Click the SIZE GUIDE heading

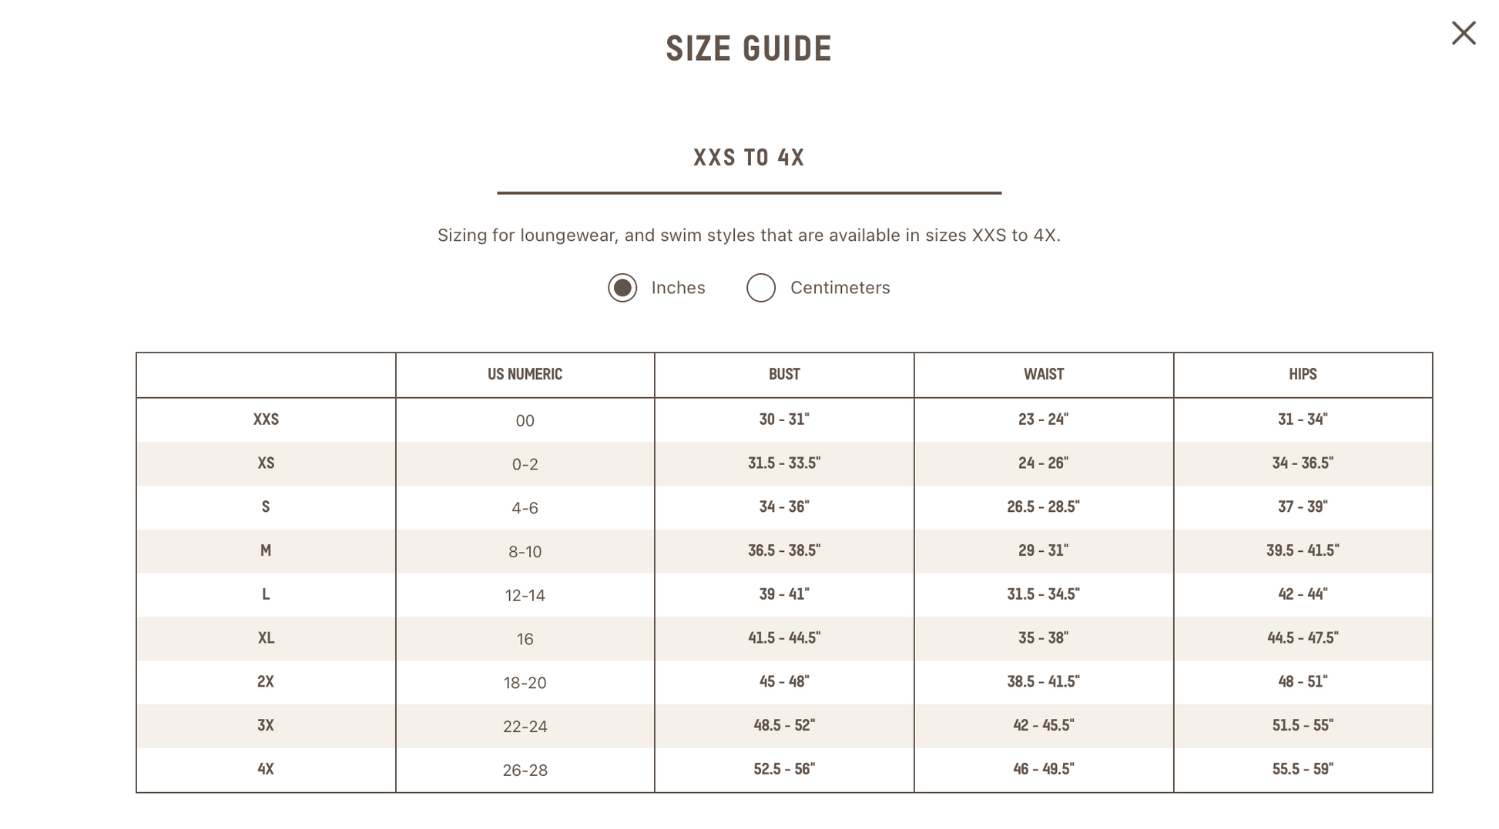coord(749,49)
